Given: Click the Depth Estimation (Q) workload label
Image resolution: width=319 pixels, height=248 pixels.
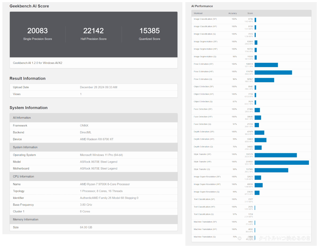Looking at the screenshot, I should 203,147.
